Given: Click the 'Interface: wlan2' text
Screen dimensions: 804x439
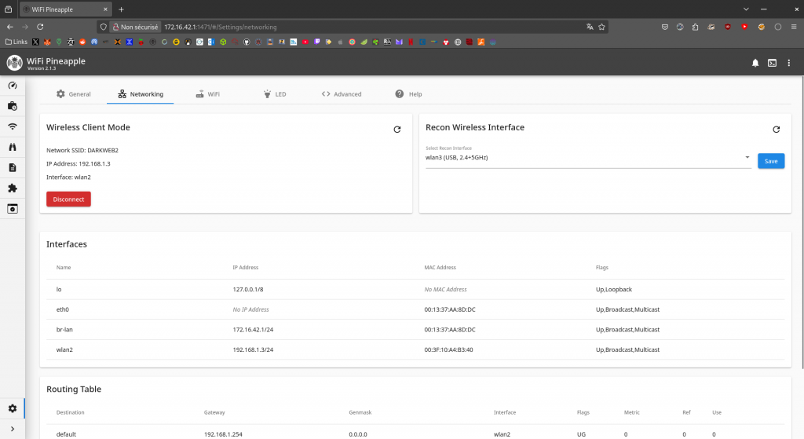Looking at the screenshot, I should point(68,177).
